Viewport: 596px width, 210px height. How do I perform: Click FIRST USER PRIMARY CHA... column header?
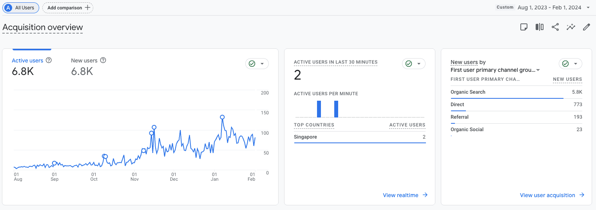point(485,79)
